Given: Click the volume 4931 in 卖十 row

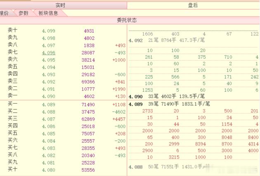Looking at the screenshot, I should (x=89, y=31).
